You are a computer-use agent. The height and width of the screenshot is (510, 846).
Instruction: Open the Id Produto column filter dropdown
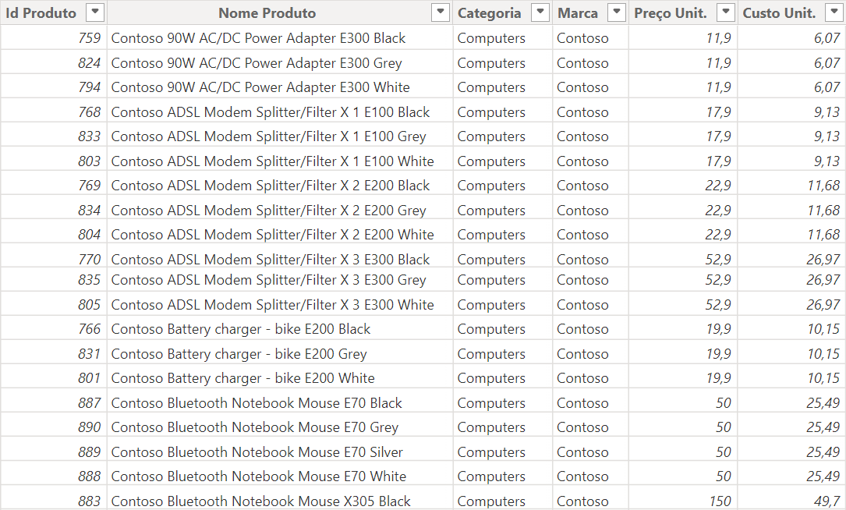[x=95, y=12]
